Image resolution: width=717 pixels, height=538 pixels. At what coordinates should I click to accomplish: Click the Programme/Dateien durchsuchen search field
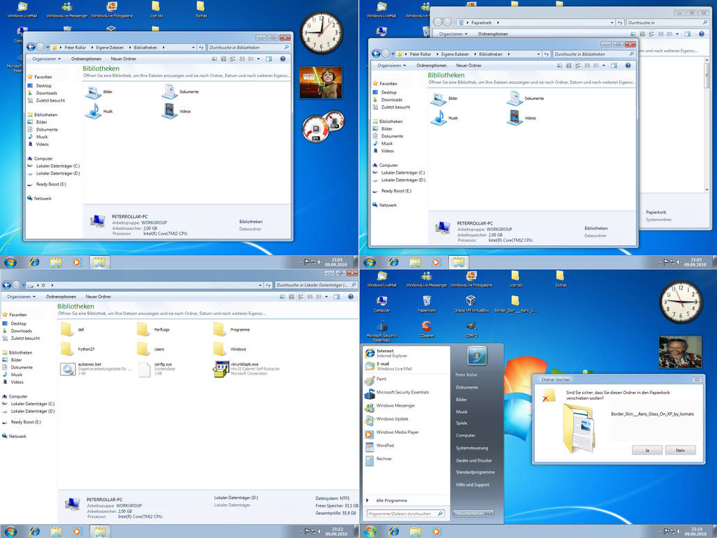pos(399,514)
